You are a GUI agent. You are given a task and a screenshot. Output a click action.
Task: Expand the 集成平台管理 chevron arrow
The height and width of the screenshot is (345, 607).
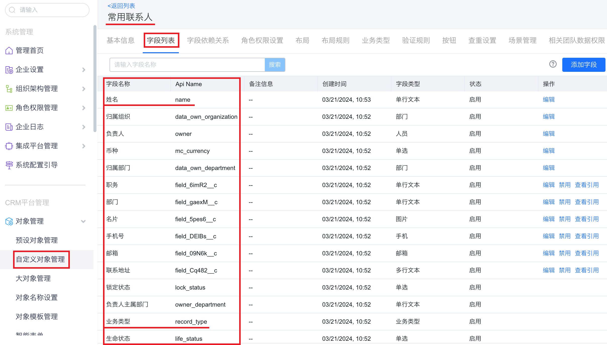[x=84, y=146]
